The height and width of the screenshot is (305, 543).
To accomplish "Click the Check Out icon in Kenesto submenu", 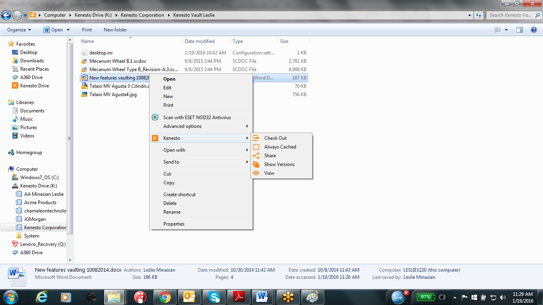I will pyautogui.click(x=256, y=138).
